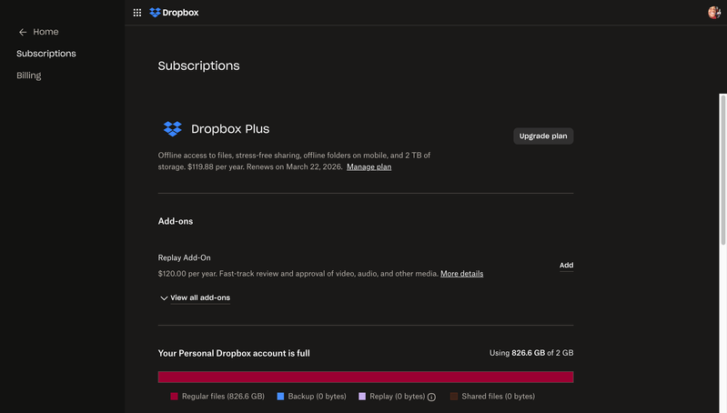
Task: Click the chevron next to View all add-ons
Action: pos(164,298)
